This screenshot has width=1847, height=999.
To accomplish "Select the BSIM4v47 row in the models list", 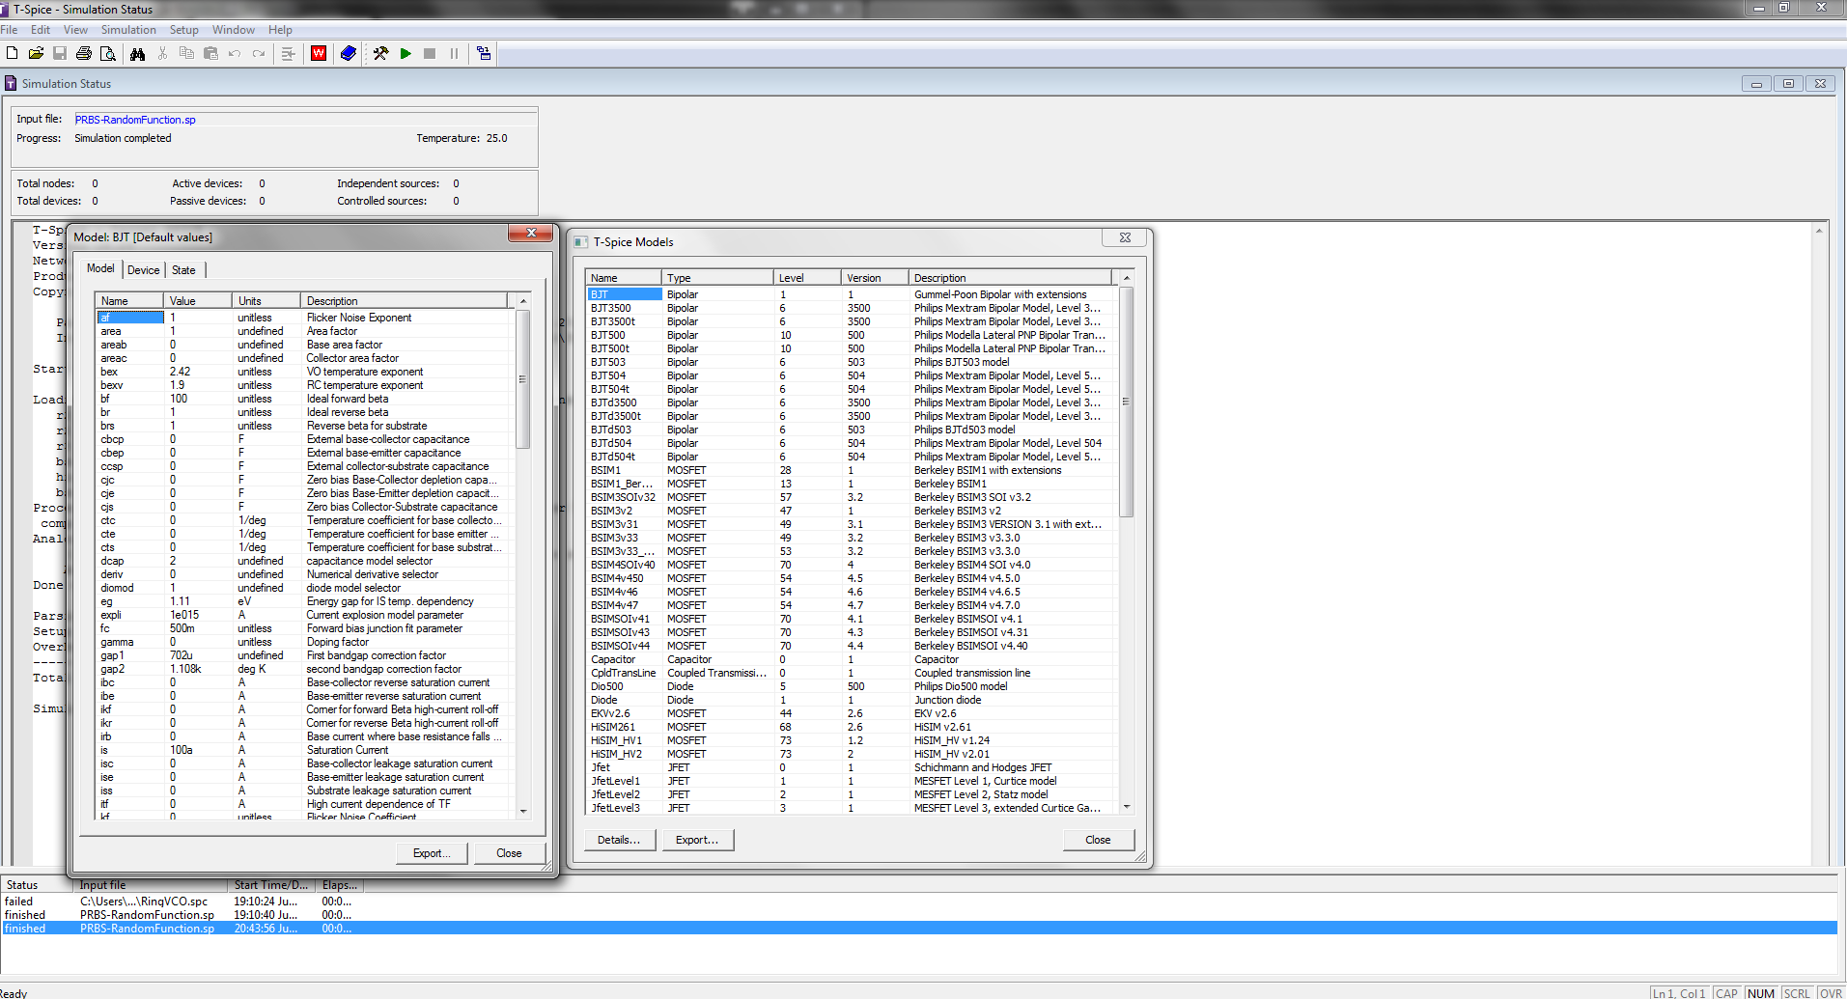I will [615, 605].
